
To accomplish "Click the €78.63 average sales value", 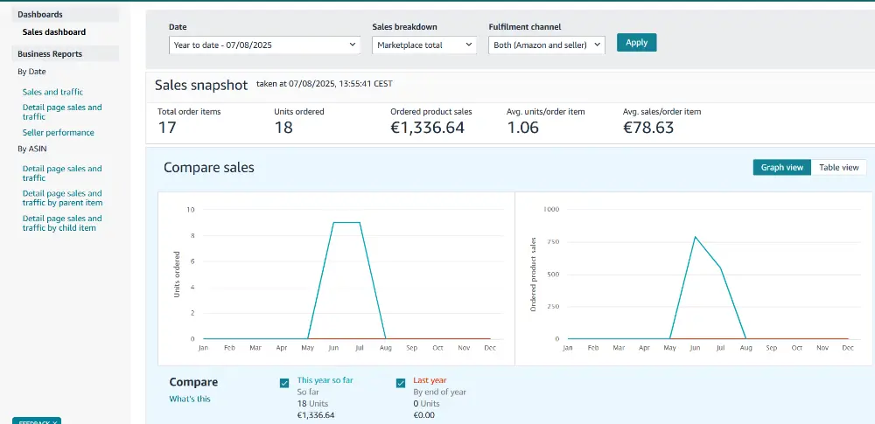I will pos(648,128).
